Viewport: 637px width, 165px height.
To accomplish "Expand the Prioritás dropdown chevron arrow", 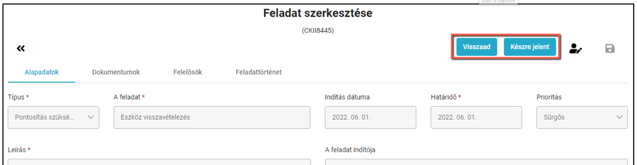I will point(619,117).
